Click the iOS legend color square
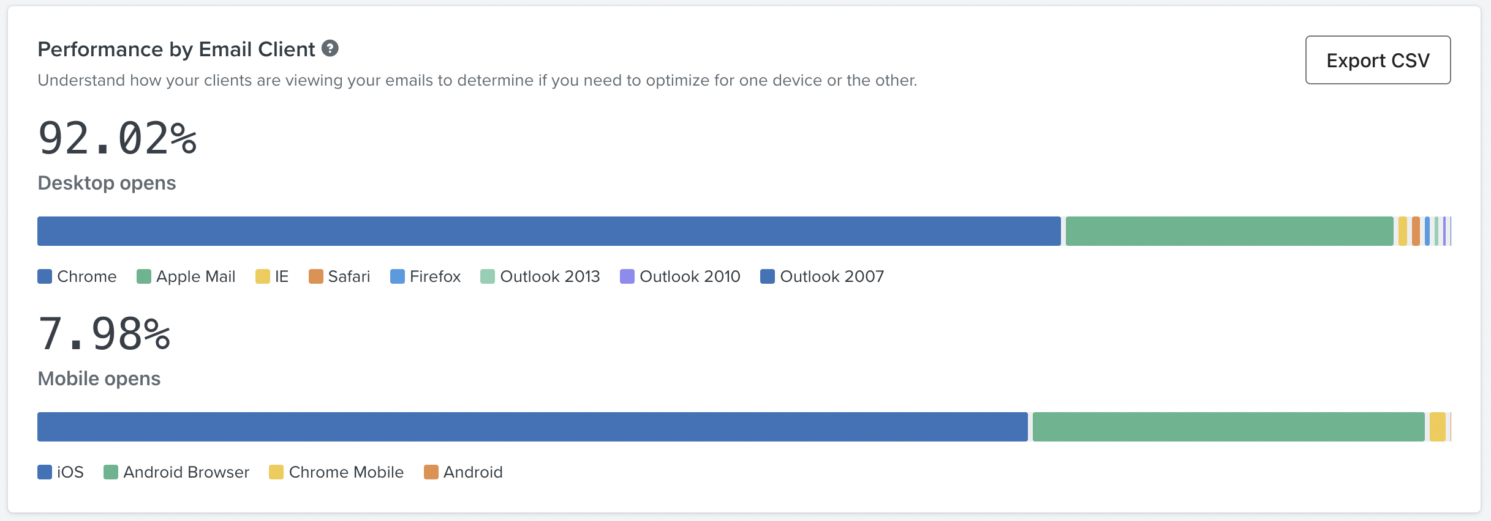This screenshot has height=521, width=1491. (x=44, y=471)
